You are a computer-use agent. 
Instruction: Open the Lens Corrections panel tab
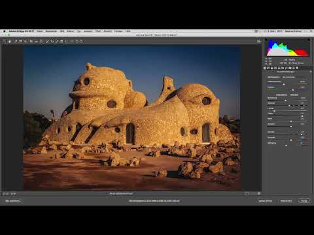283,68
